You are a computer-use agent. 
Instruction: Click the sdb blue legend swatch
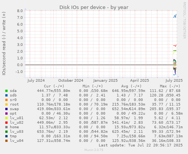pyautogui.click(x=6, y=95)
